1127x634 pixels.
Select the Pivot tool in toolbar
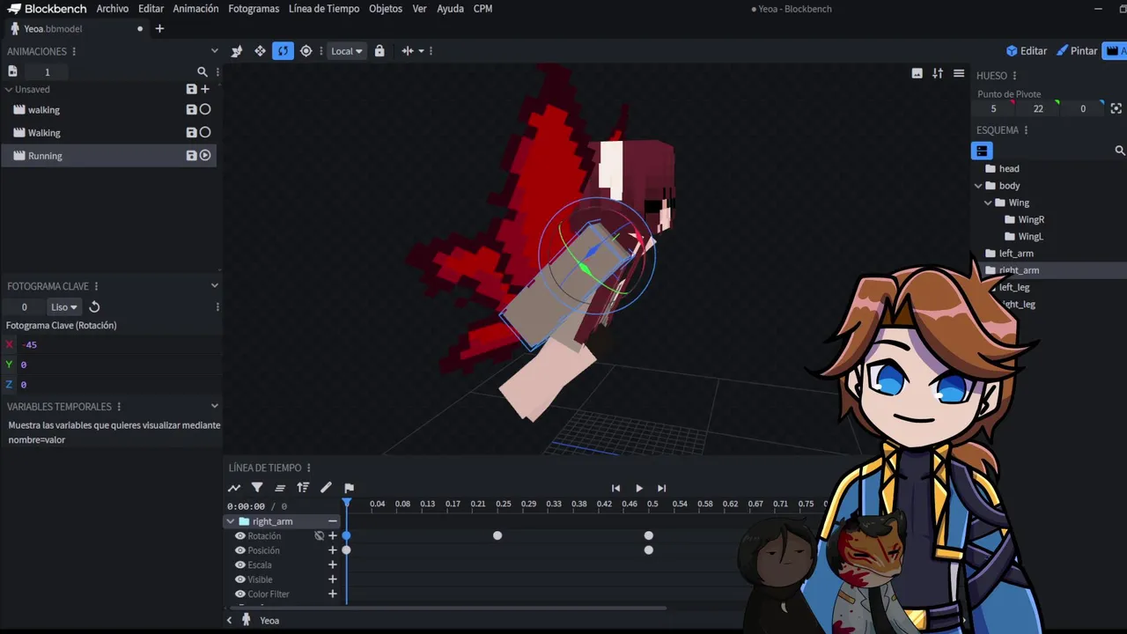(x=306, y=51)
